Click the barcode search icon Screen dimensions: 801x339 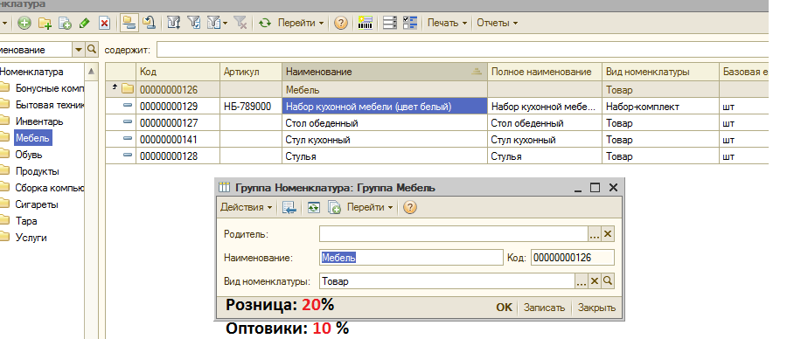(366, 23)
